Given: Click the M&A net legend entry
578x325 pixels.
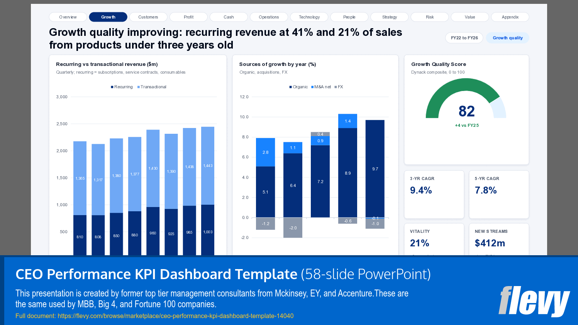Looking at the screenshot, I should [321, 87].
